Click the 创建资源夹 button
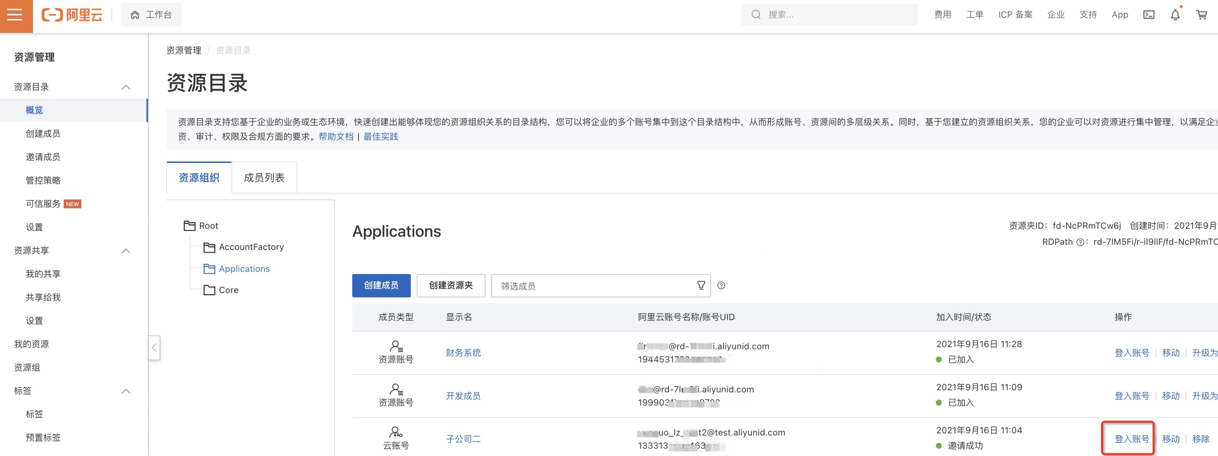This screenshot has width=1218, height=456. pos(450,285)
